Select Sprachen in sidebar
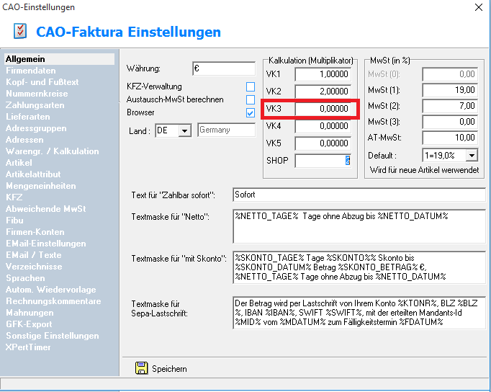Viewport: 491px width, 392px height. (x=25, y=278)
